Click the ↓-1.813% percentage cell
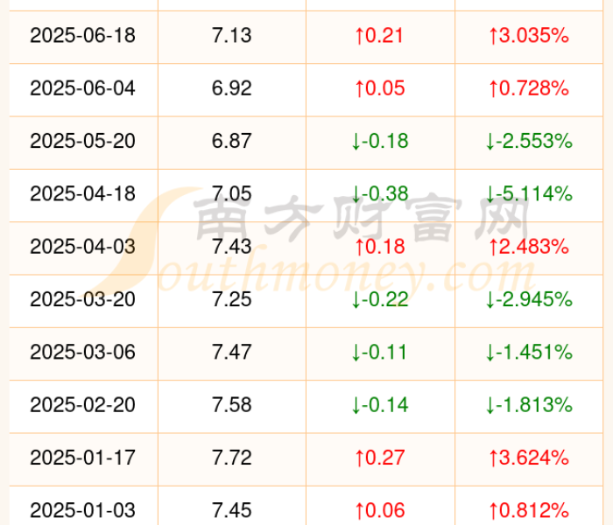 click(x=529, y=404)
